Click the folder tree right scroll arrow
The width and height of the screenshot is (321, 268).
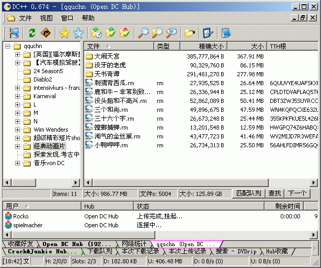click(76, 182)
